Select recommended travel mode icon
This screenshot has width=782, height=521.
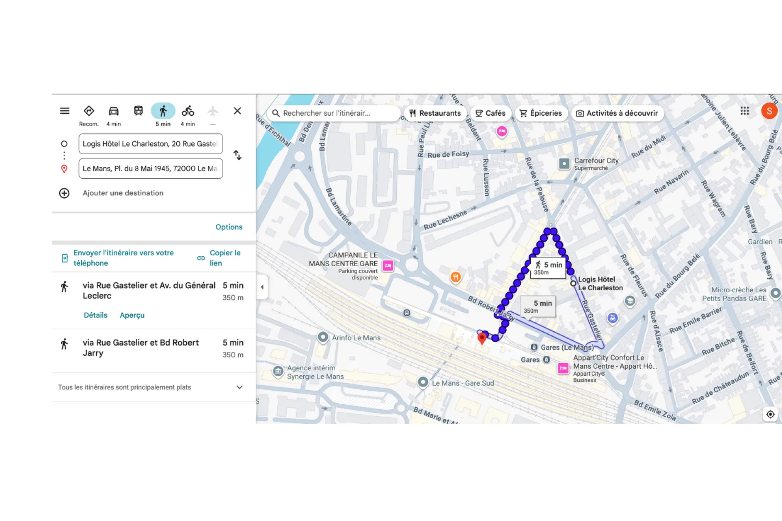point(89,111)
